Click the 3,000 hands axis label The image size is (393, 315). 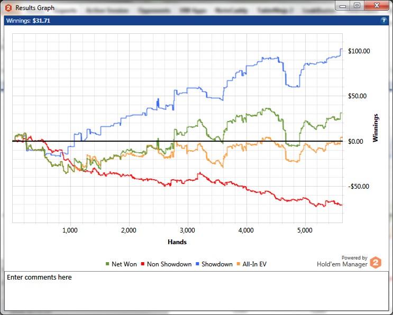187,230
